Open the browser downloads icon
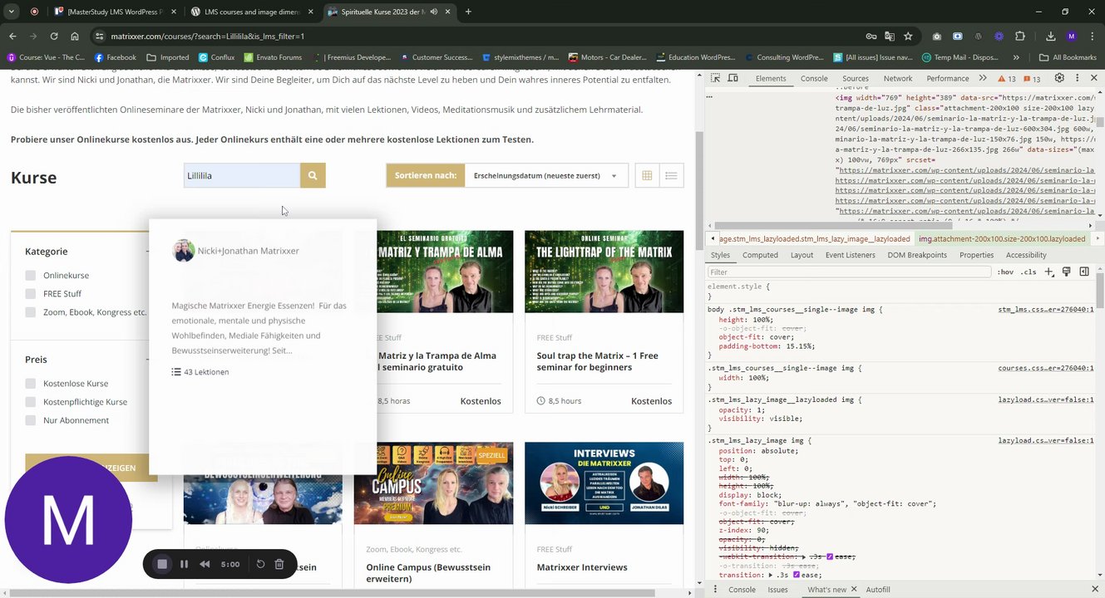The width and height of the screenshot is (1105, 598). point(1051,37)
